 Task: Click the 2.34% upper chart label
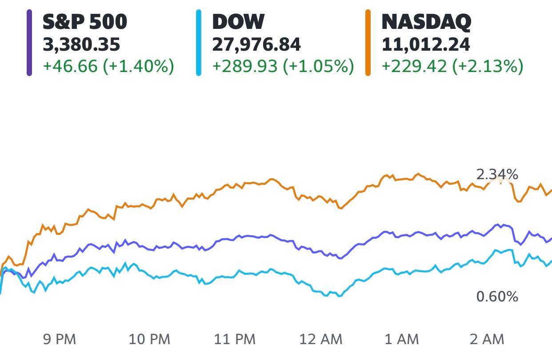pyautogui.click(x=497, y=175)
